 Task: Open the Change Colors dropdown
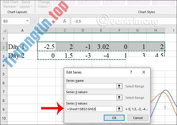coord(44,4)
